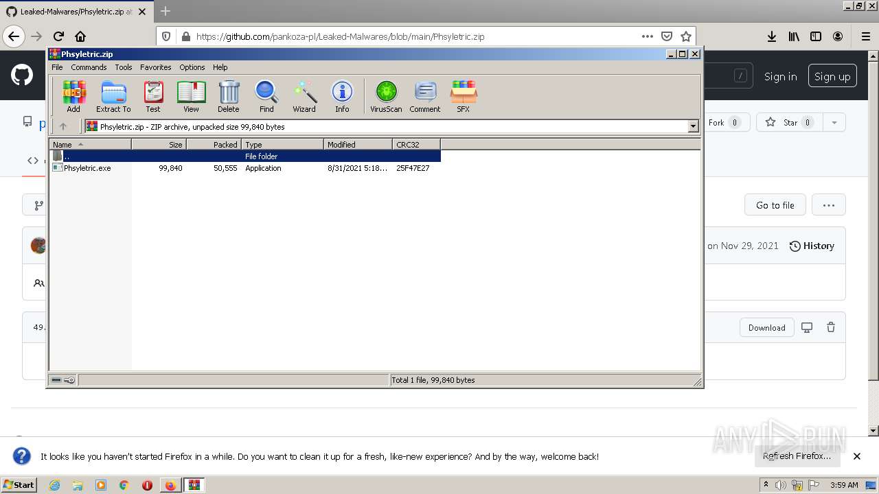The height and width of the screenshot is (494, 879).
Task: Open Firefox account icon
Action: [x=838, y=36]
